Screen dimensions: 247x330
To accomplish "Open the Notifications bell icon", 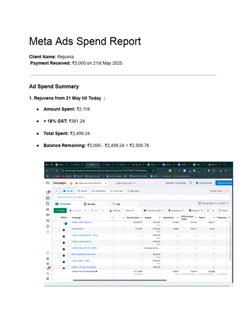I will coord(48,268).
